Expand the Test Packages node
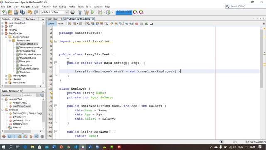Viewport: 266px width, 150px height. click(6, 75)
